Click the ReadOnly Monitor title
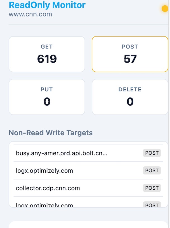This screenshot has height=228, width=170. [47, 5]
